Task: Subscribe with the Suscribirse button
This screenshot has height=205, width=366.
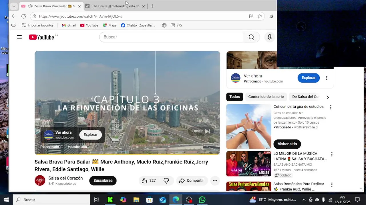Action: [x=103, y=181]
